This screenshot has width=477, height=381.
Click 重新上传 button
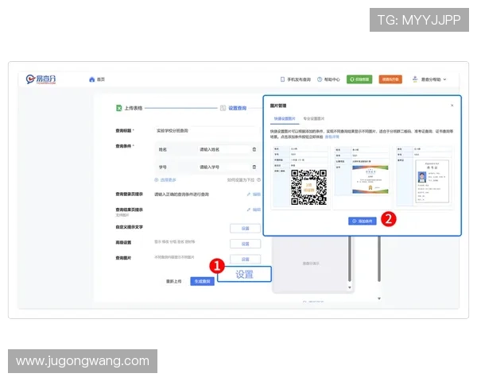coord(173,281)
